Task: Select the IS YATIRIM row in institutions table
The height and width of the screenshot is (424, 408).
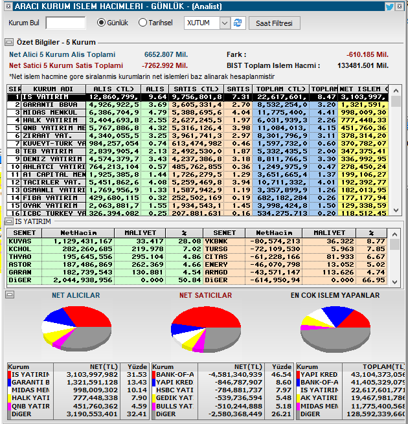Action: click(x=198, y=97)
